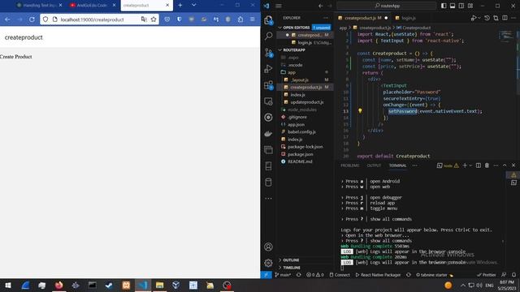Toggle the bottom panel layout icon
The height and width of the screenshot is (292, 520).
[453, 6]
